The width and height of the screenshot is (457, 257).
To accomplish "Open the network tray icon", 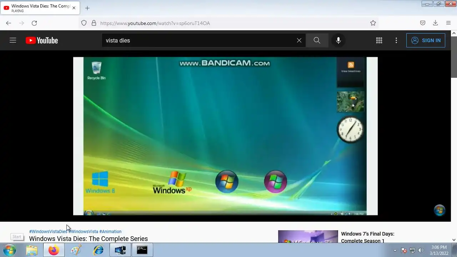I will tap(412, 250).
